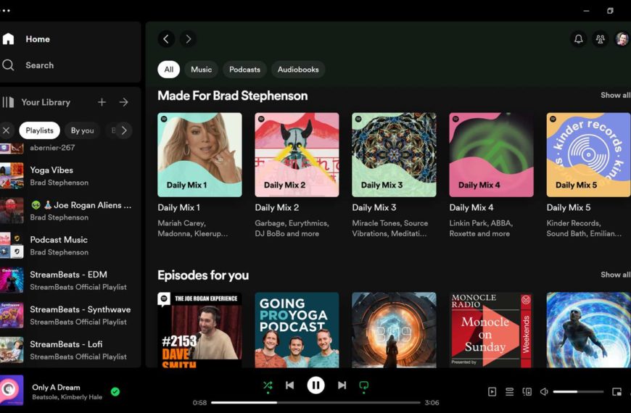Navigate back with the left chevron
This screenshot has height=413, width=631.
[x=166, y=39]
